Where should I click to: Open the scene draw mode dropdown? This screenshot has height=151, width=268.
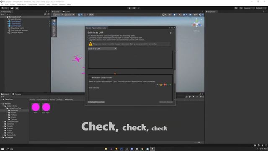164,15
